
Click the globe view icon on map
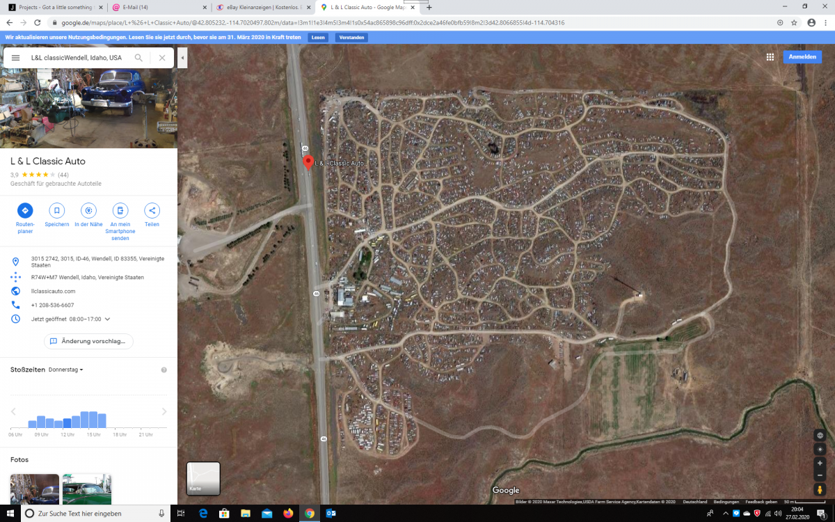tap(820, 436)
